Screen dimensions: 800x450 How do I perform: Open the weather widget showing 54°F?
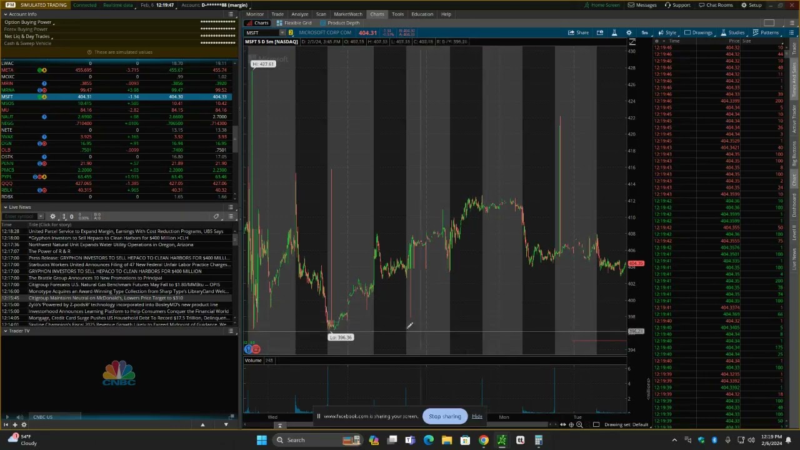tap(22, 439)
